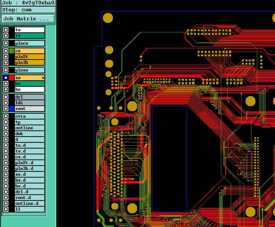Select the 'pln2t.d' layer row
Viewport: 275px width, 227px height.
(29, 163)
